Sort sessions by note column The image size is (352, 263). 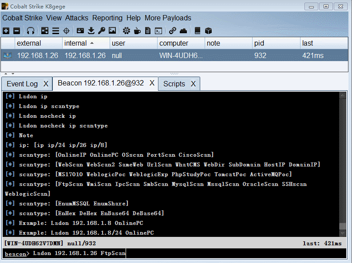(x=228, y=43)
